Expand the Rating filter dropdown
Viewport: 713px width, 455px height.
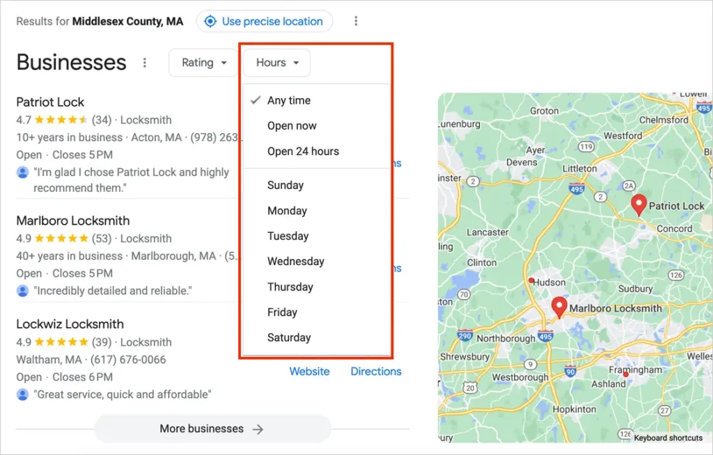tap(203, 63)
